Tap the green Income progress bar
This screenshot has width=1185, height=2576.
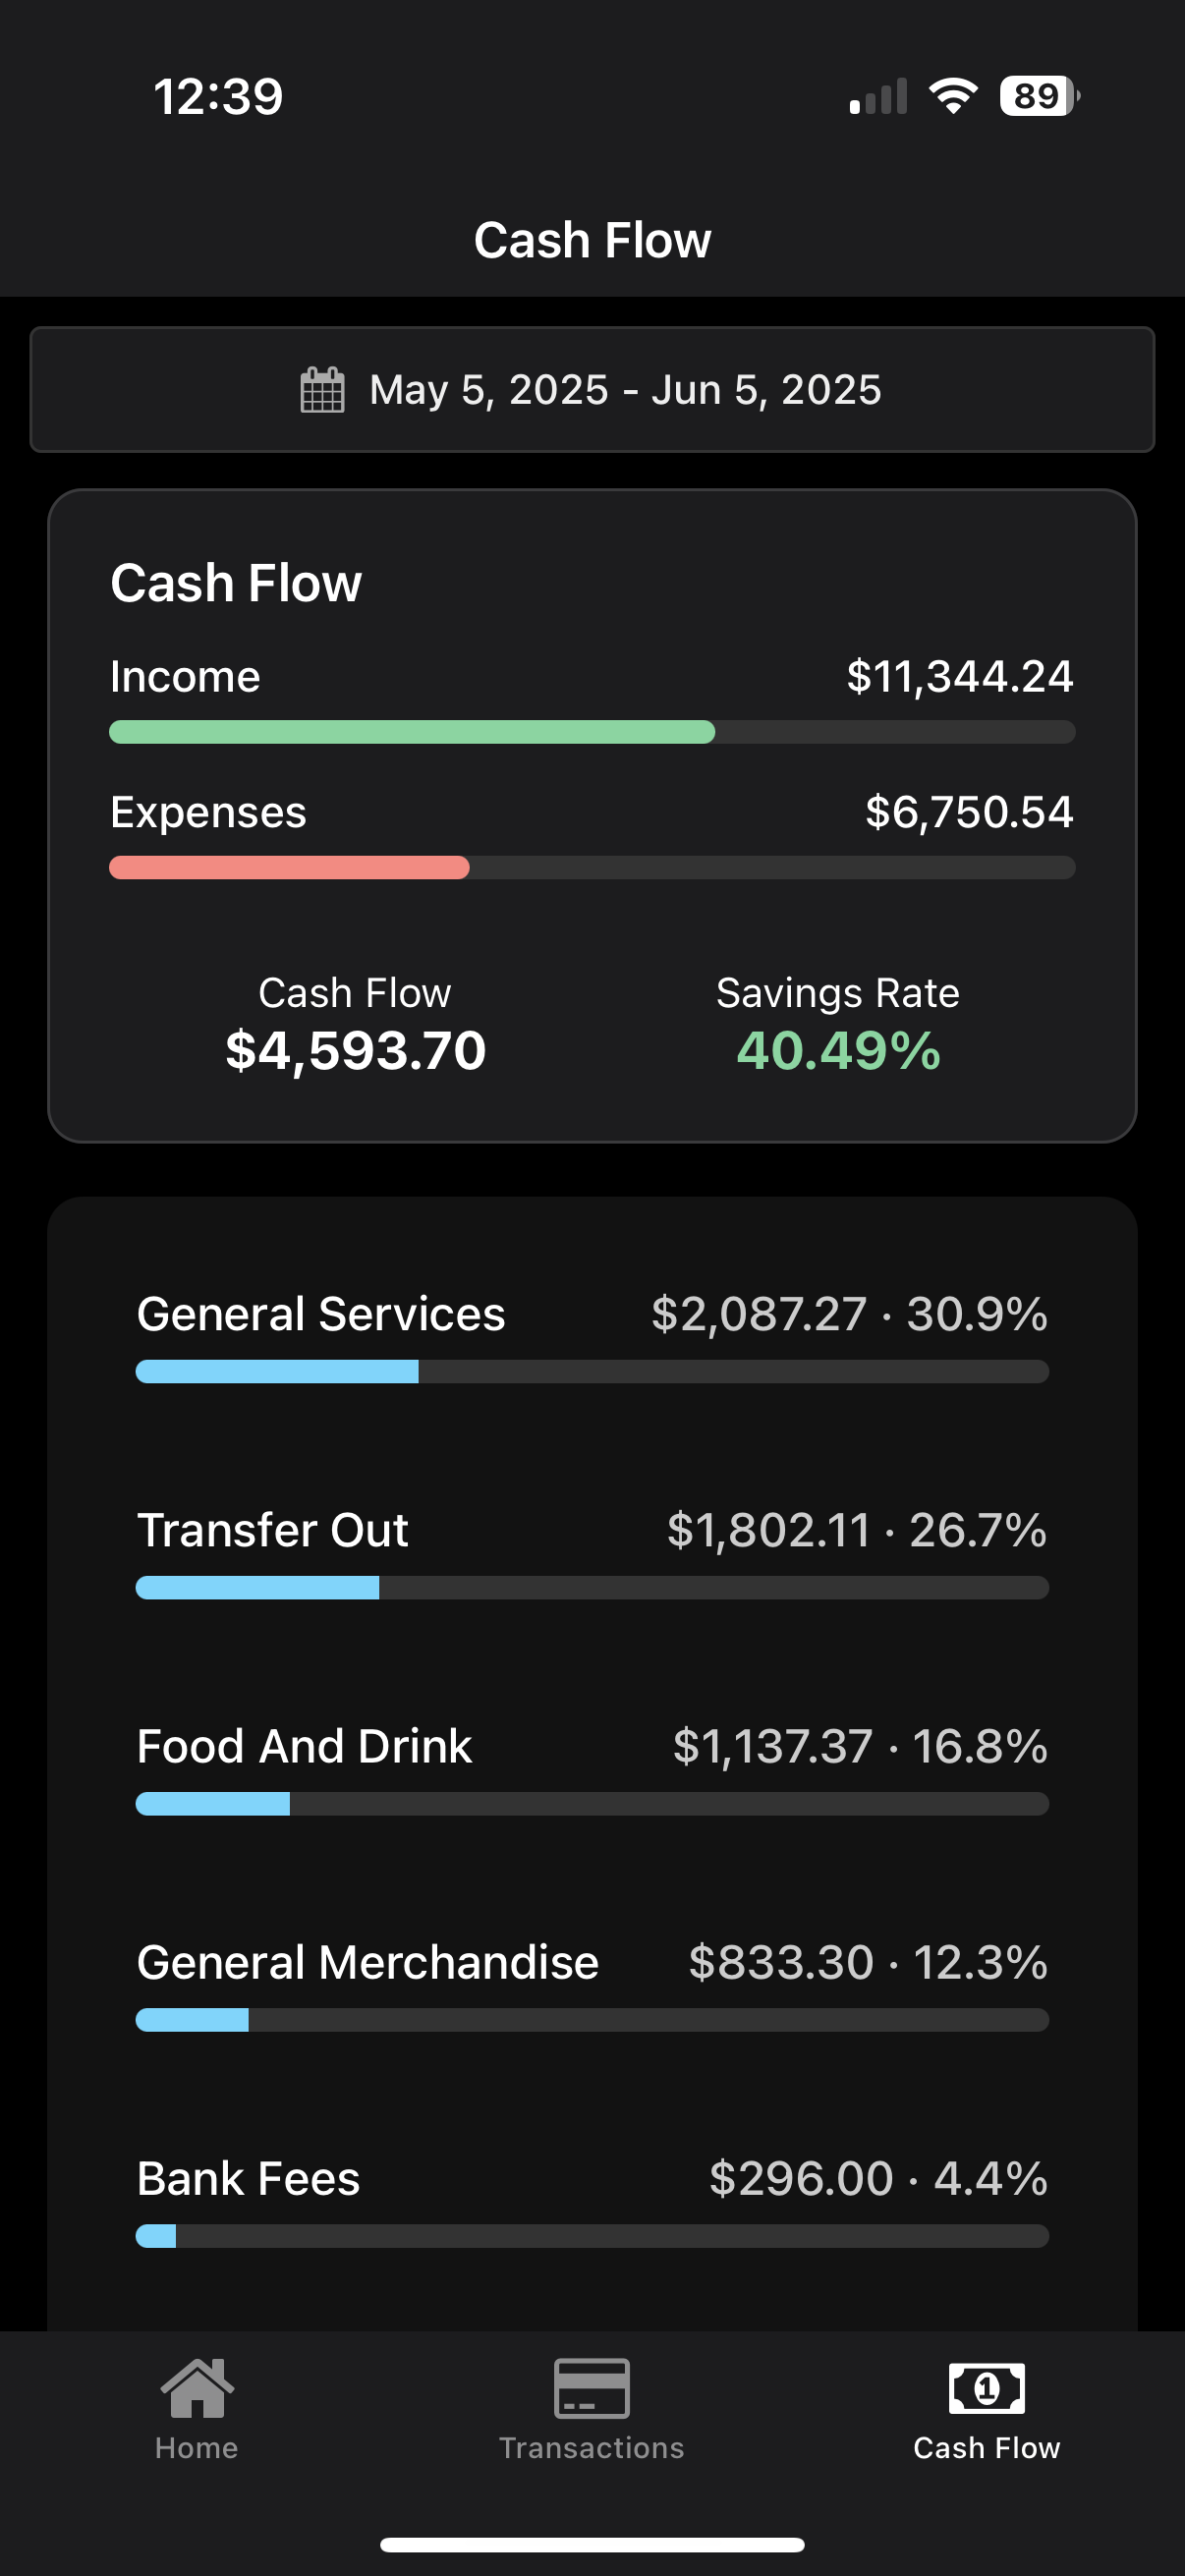(412, 732)
